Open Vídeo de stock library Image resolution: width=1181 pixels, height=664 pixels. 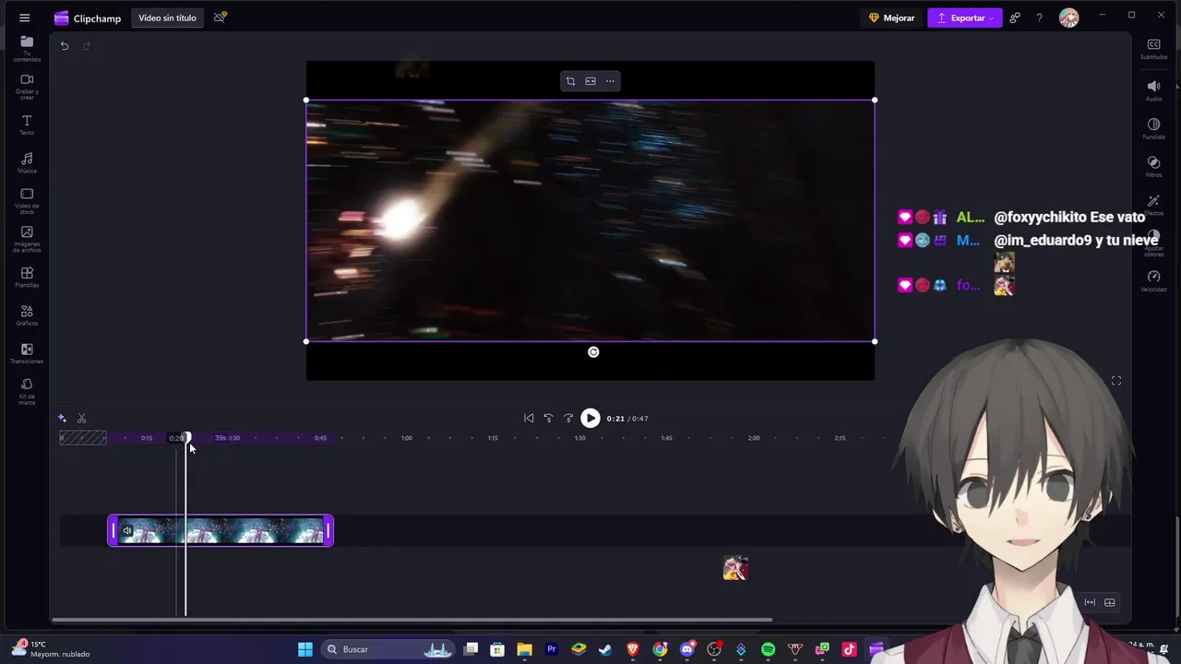point(27,201)
